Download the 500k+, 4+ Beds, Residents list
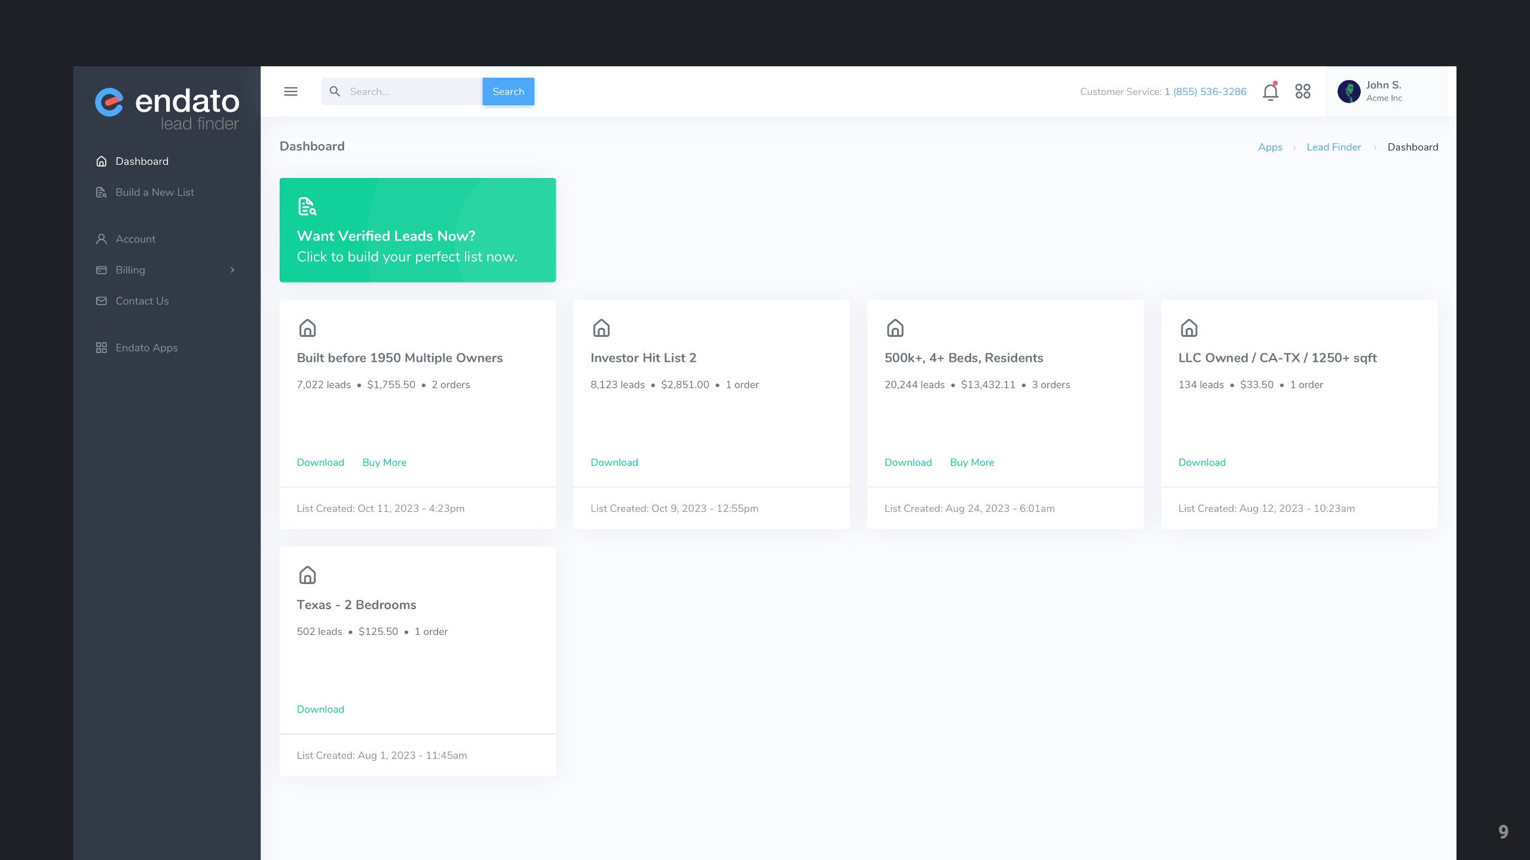Viewport: 1530px width, 860px height. (x=908, y=462)
